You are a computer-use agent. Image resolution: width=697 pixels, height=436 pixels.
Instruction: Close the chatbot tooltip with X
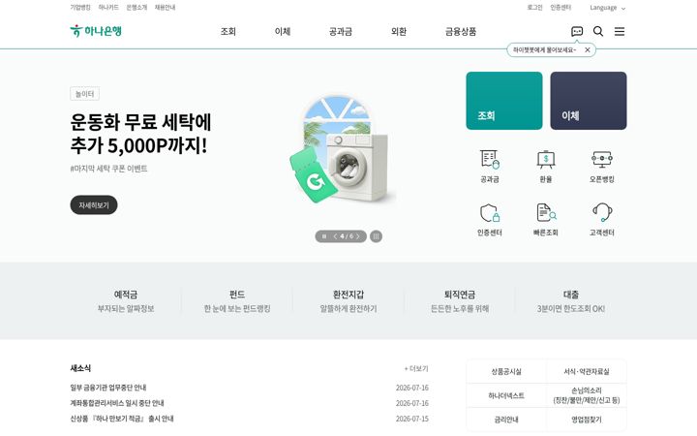click(588, 49)
